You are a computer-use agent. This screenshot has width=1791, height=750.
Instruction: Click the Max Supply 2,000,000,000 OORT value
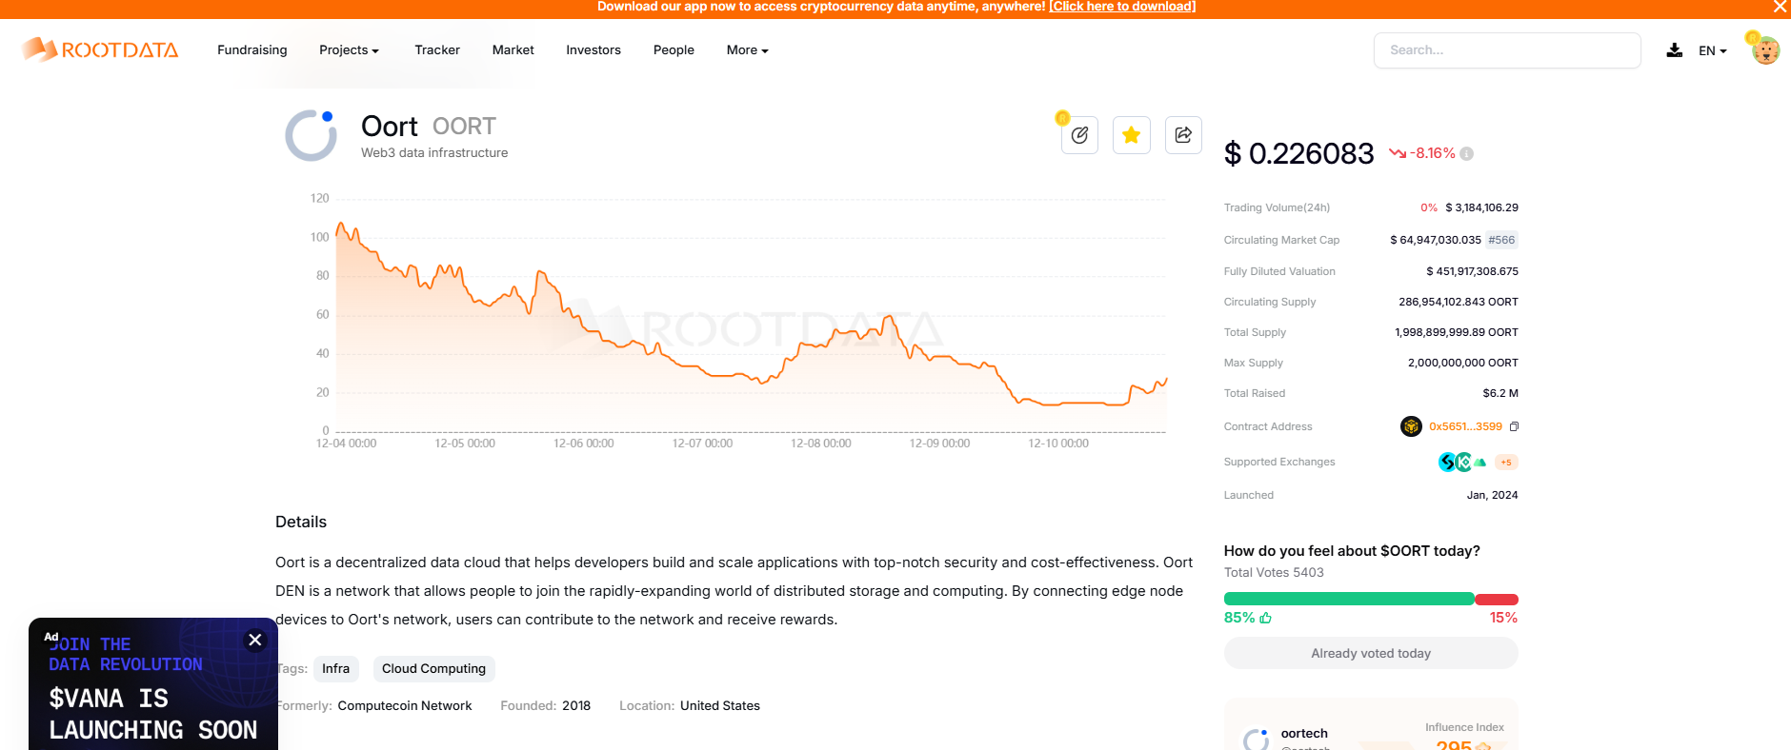1463,363
